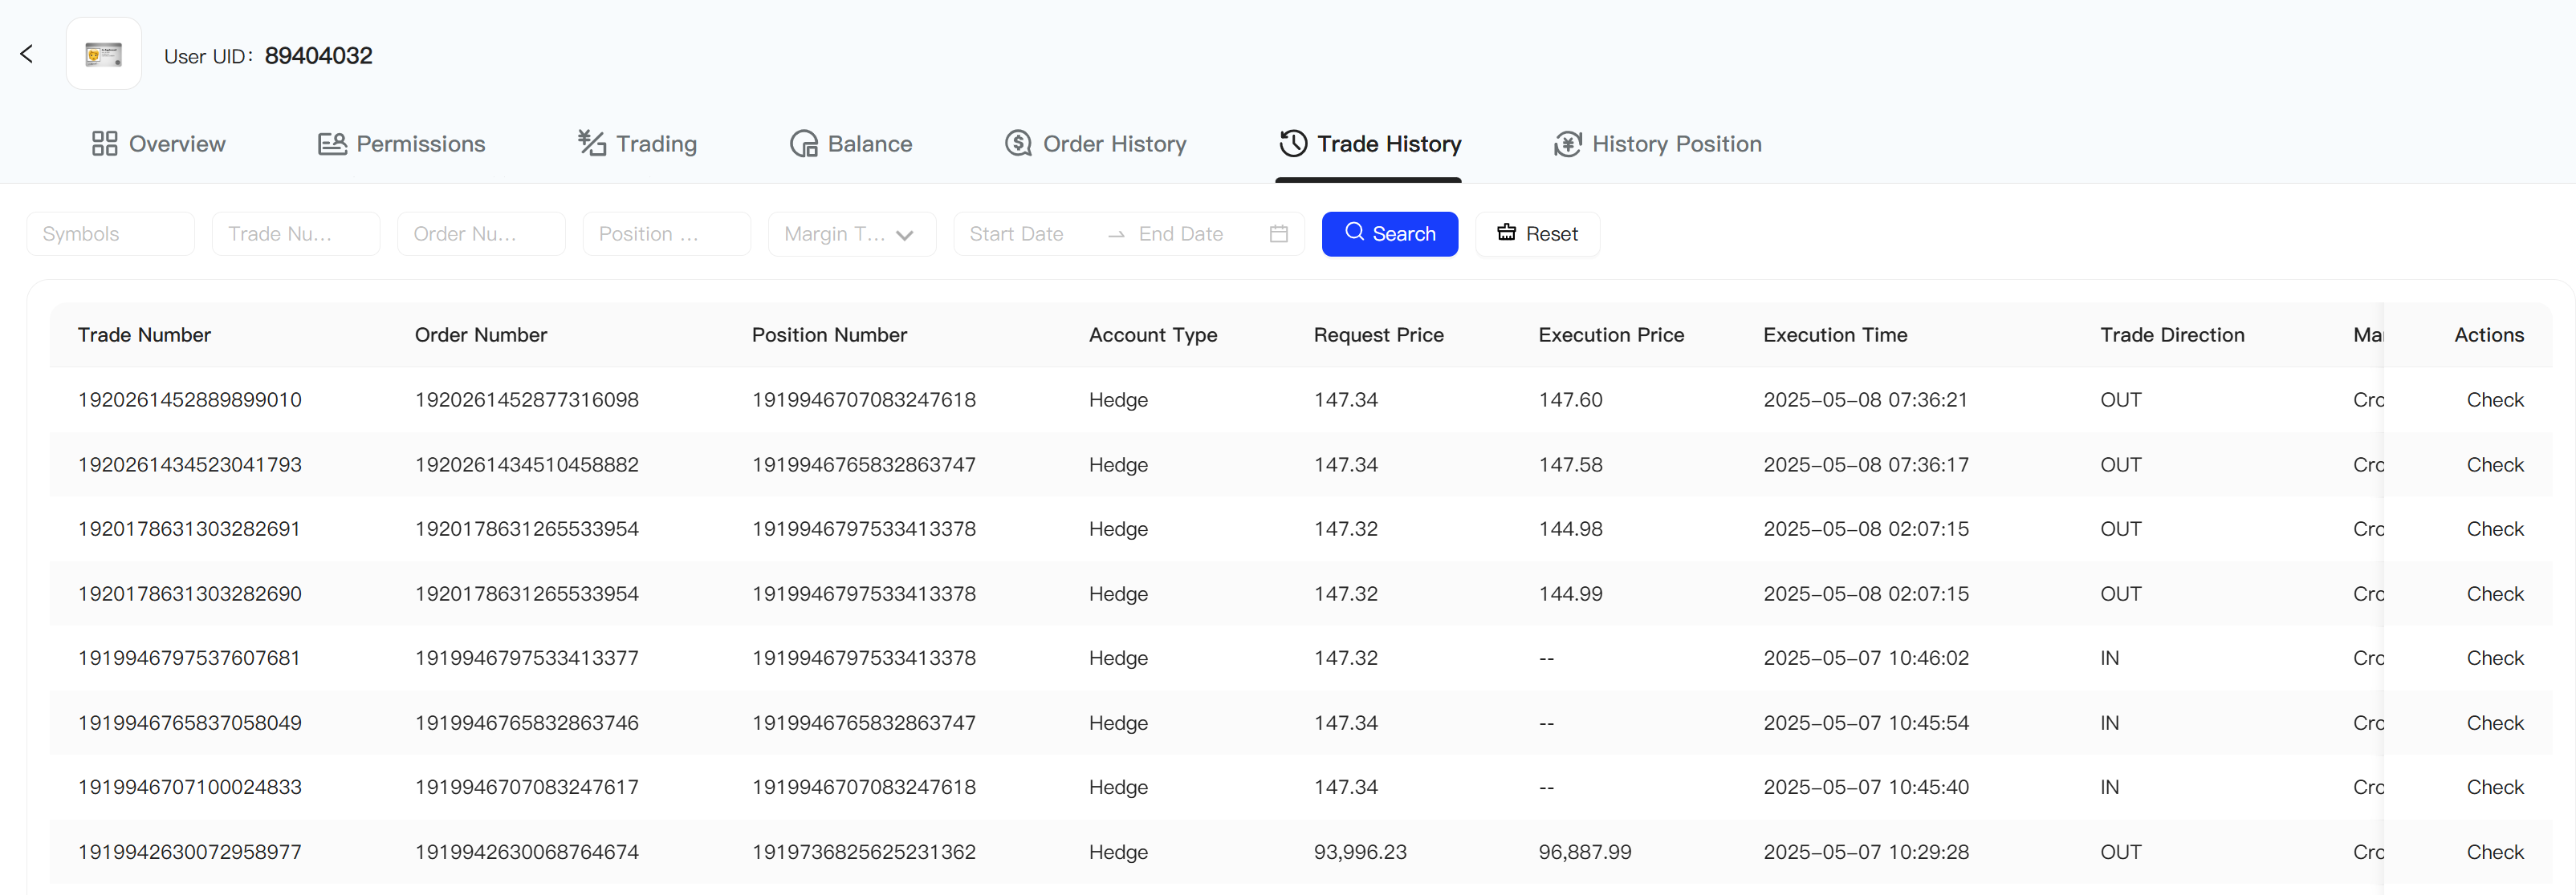This screenshot has height=895, width=2576.
Task: Click the Reset button
Action: [x=1537, y=233]
